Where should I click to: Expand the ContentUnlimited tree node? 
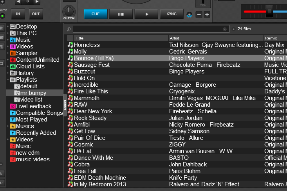[x=8, y=60]
